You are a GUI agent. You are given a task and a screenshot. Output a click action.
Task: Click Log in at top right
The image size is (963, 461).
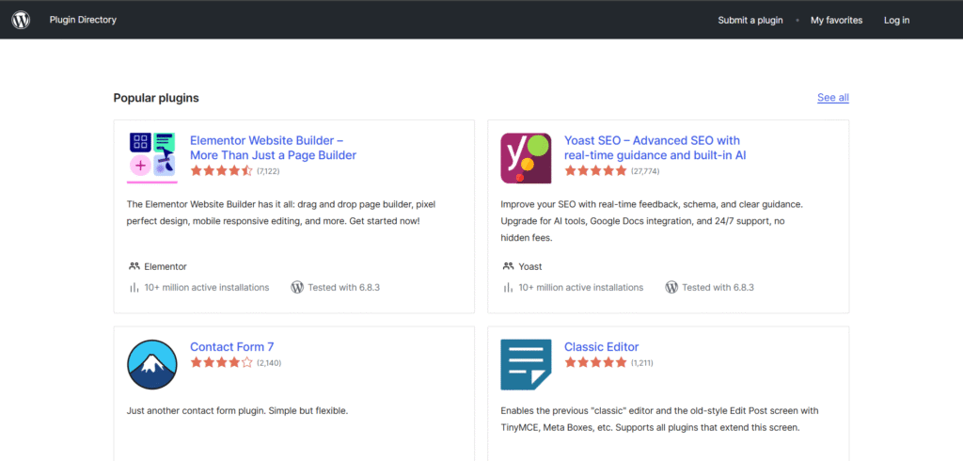(896, 20)
